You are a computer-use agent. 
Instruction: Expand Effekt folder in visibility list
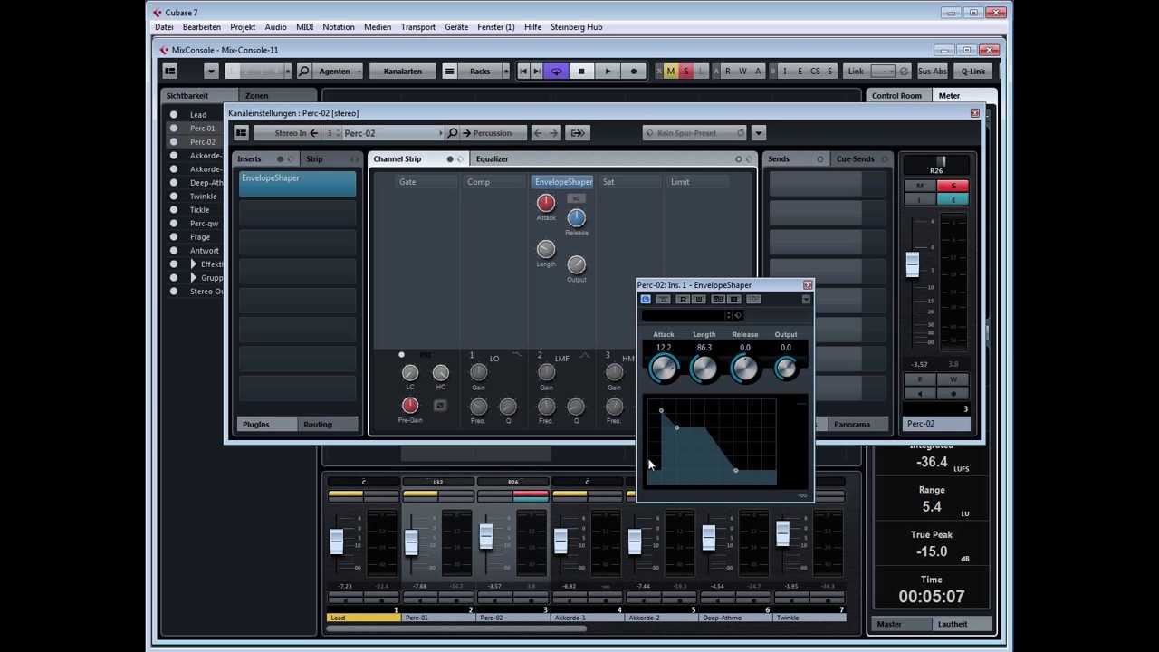(193, 264)
